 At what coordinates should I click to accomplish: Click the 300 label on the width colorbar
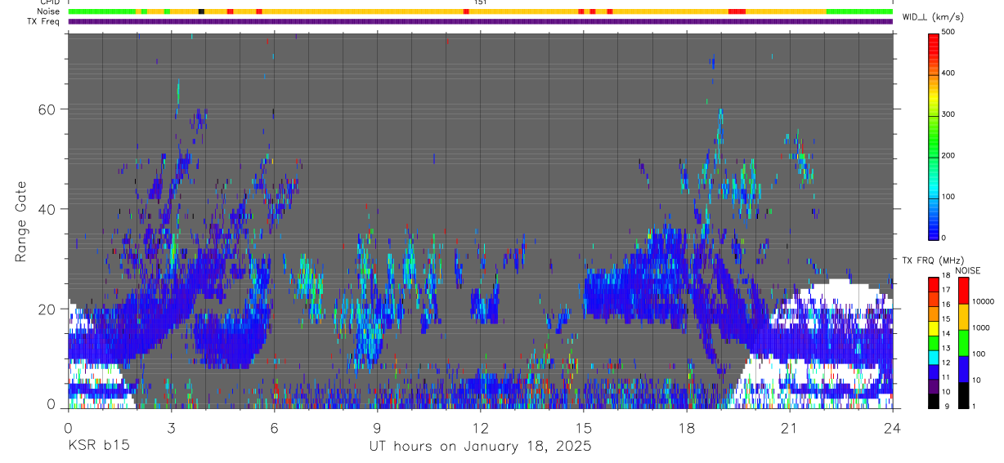click(949, 114)
